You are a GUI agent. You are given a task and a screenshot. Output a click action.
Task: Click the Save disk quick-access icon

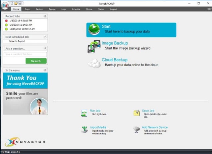pyautogui.click(x=20, y=3)
